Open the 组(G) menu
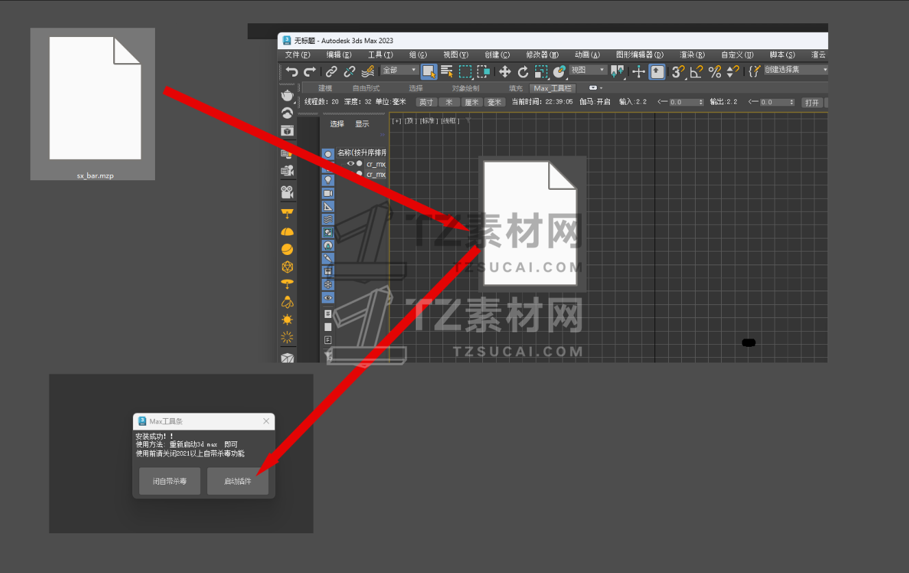 coord(418,55)
